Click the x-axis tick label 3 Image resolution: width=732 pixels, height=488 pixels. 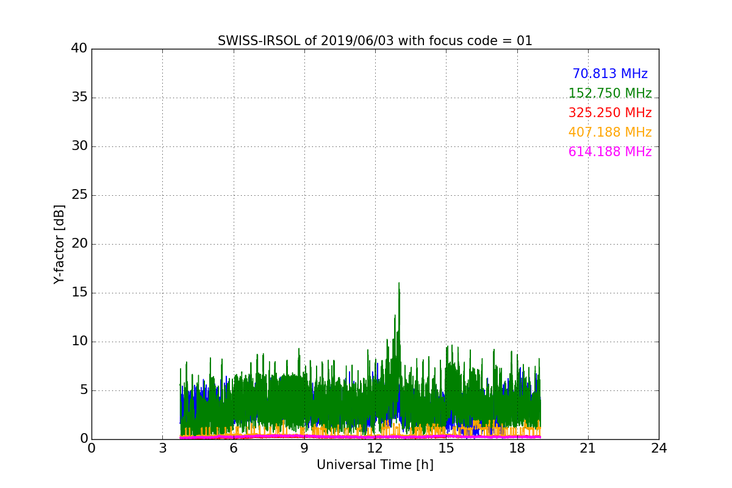162,448
